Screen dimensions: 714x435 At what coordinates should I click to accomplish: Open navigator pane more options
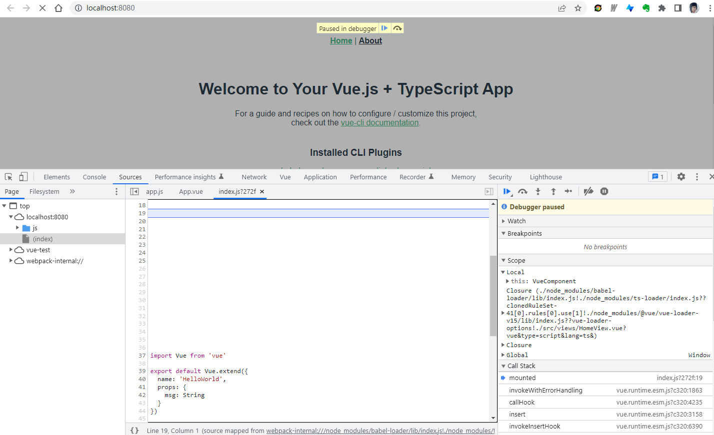pyautogui.click(x=116, y=191)
